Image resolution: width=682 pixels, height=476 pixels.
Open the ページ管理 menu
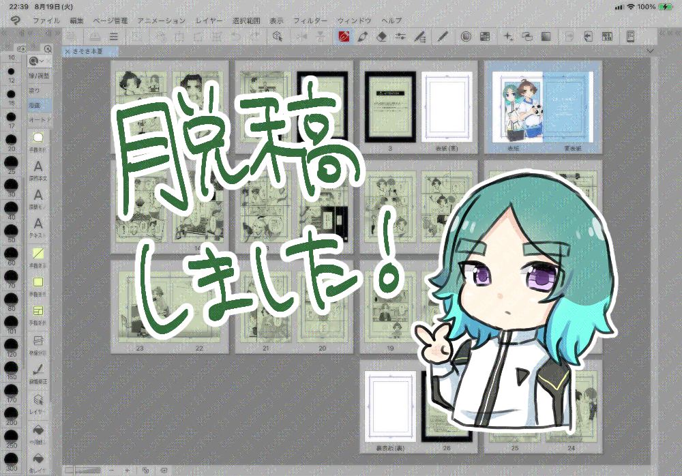coord(110,20)
